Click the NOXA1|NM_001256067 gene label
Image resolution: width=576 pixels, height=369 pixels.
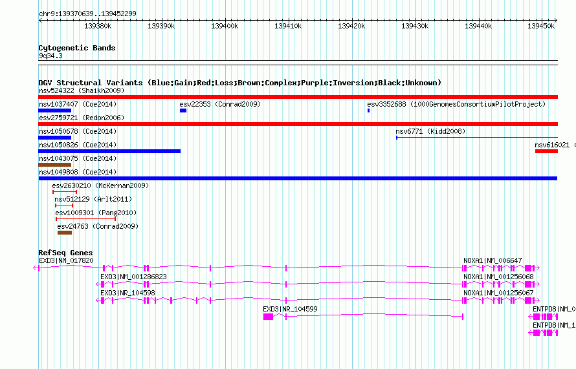[498, 293]
